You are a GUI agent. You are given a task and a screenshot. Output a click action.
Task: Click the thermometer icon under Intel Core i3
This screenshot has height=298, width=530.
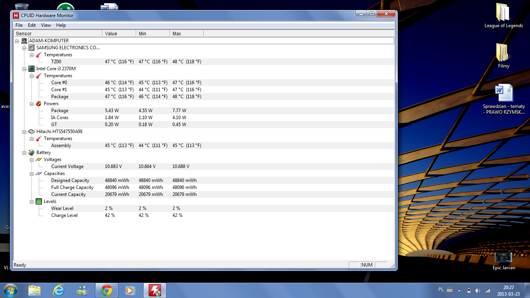(39, 76)
